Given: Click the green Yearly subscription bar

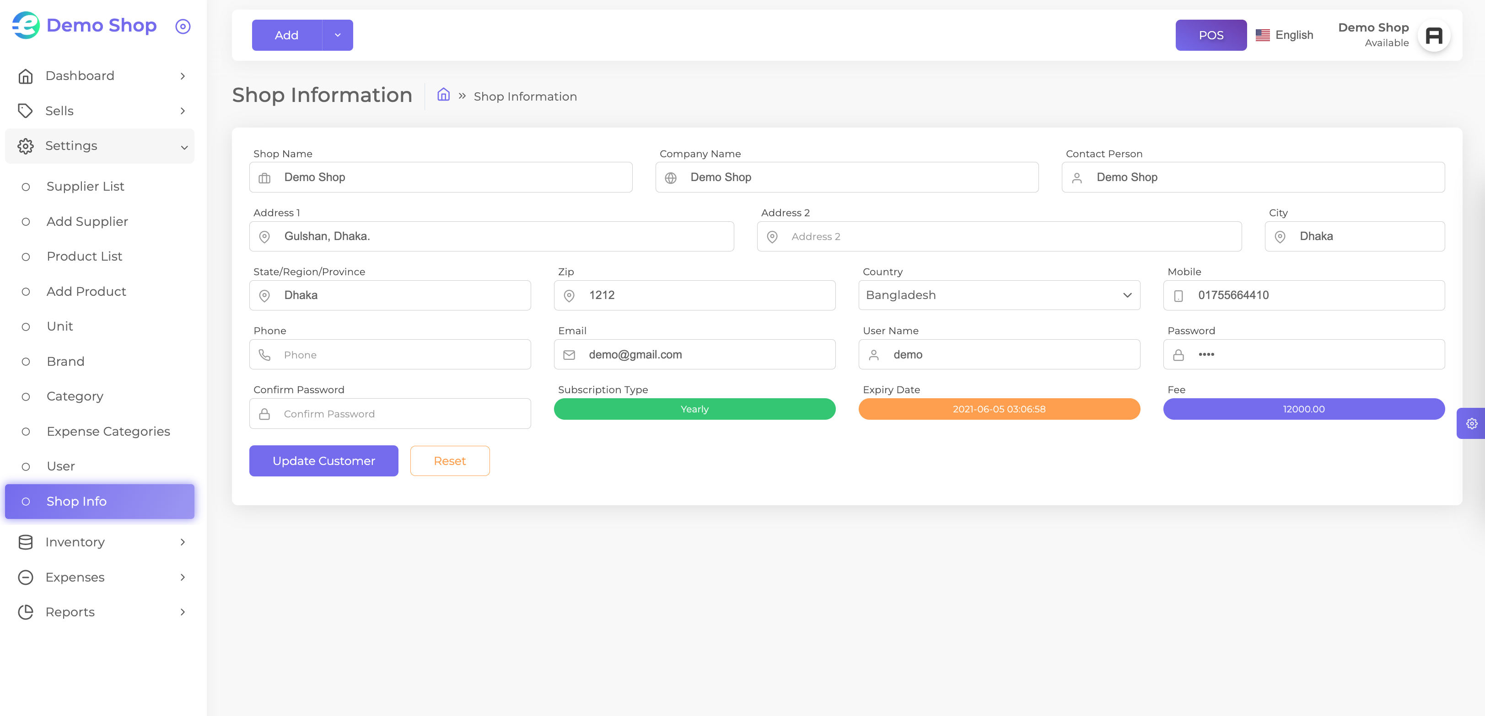Looking at the screenshot, I should click(x=694, y=409).
